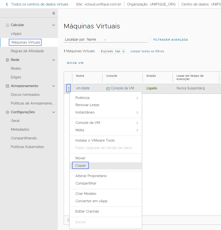Screen dimensions: 221x230
Task: Click the Armazenamento database icon
Action: (7, 86)
